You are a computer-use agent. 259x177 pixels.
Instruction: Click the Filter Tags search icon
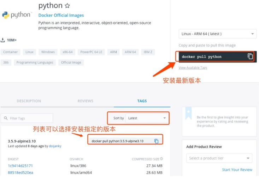[x=6, y=118]
